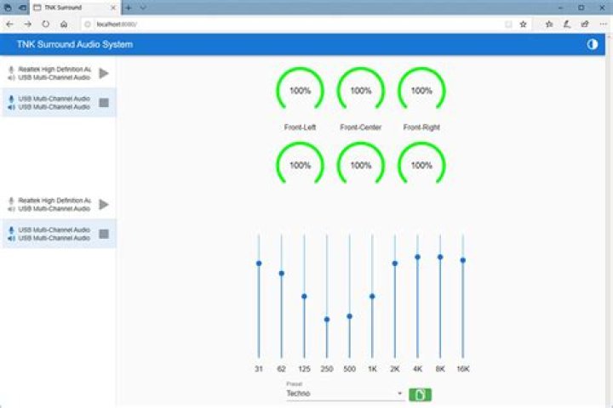Stop the second USB Multi-Channel Audio stream
The height and width of the screenshot is (408, 613).
tap(104, 234)
